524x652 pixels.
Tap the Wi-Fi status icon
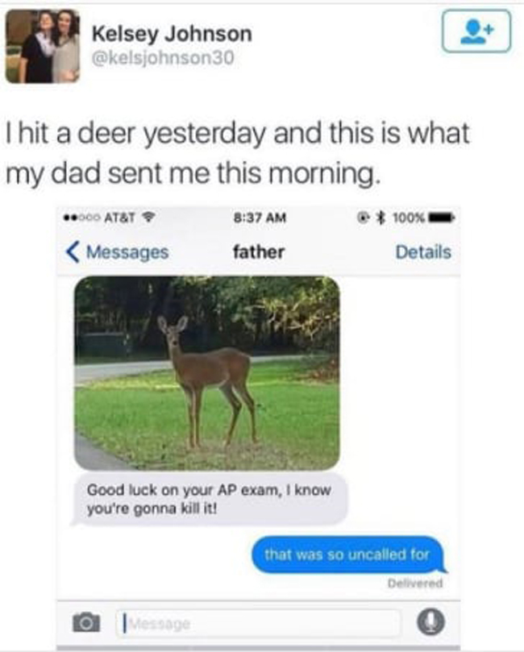point(148,217)
